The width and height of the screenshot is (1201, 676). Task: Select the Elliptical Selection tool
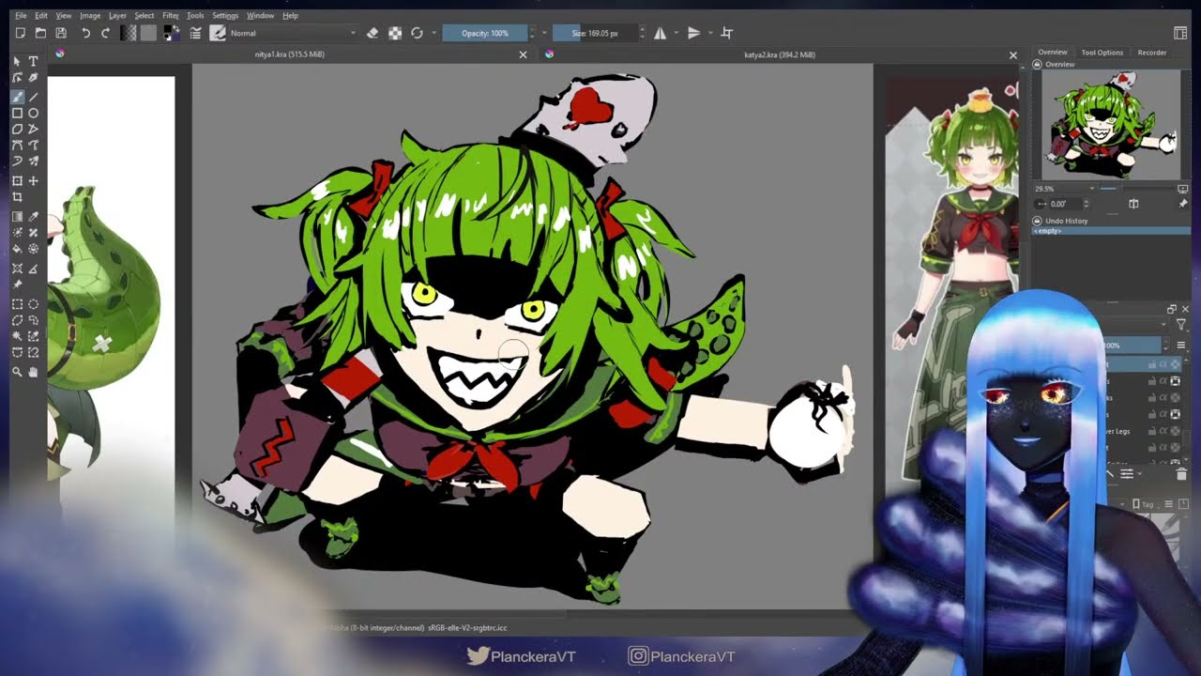tap(34, 304)
